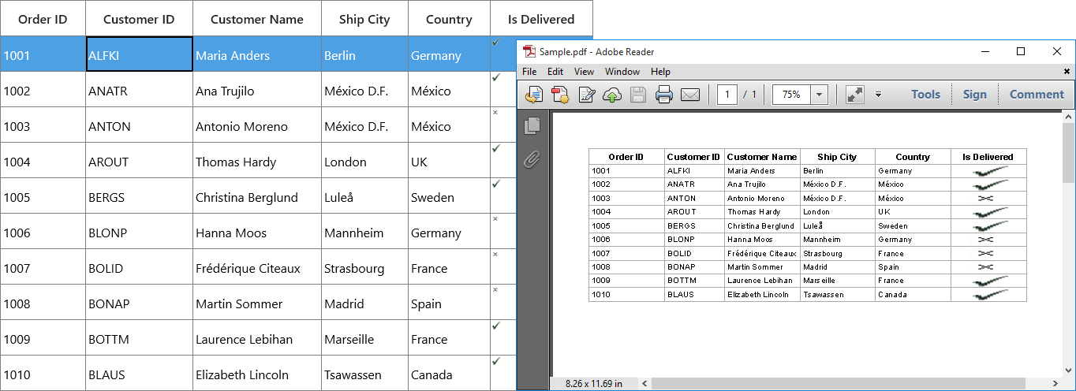Click the Save file floppy icon
Viewport: 1076px width, 391px height.
click(637, 95)
